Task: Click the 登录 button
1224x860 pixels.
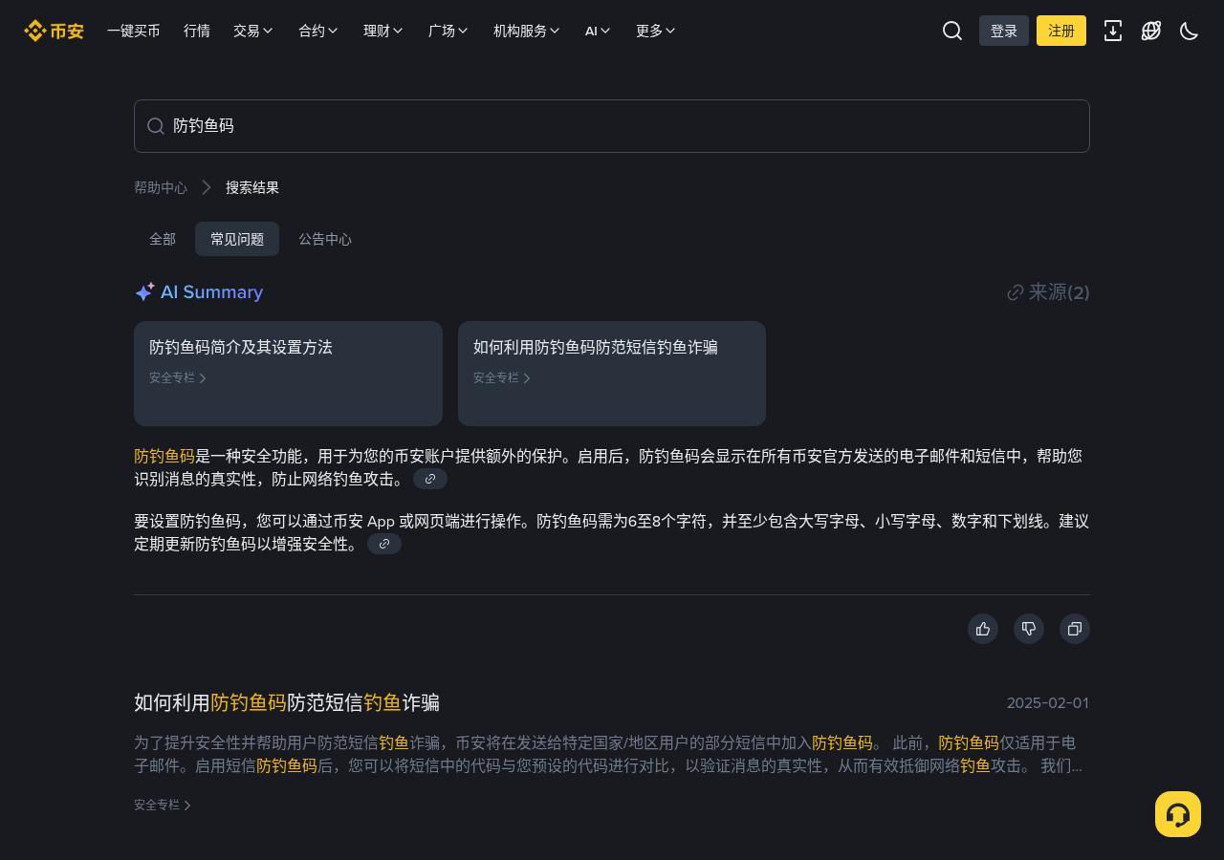Action: 1004,31
